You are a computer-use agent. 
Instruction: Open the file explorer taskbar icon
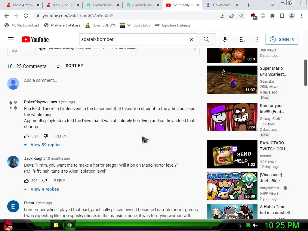coord(56,225)
